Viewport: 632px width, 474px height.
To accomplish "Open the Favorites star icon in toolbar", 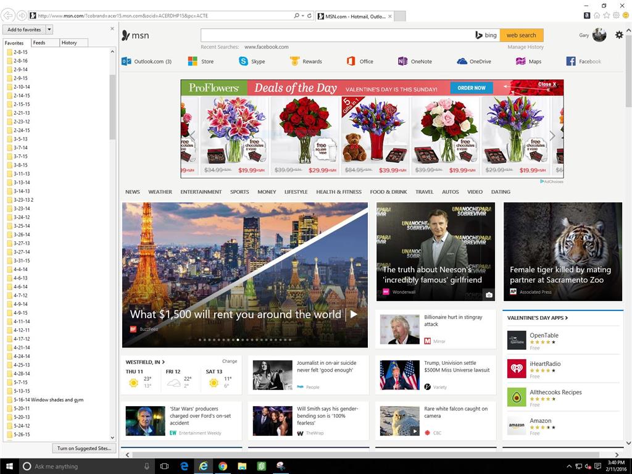I will click(x=607, y=15).
